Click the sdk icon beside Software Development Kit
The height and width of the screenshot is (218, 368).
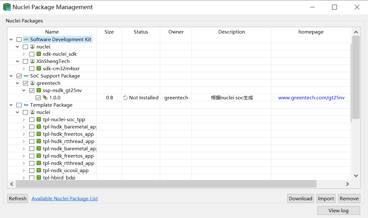(26, 40)
